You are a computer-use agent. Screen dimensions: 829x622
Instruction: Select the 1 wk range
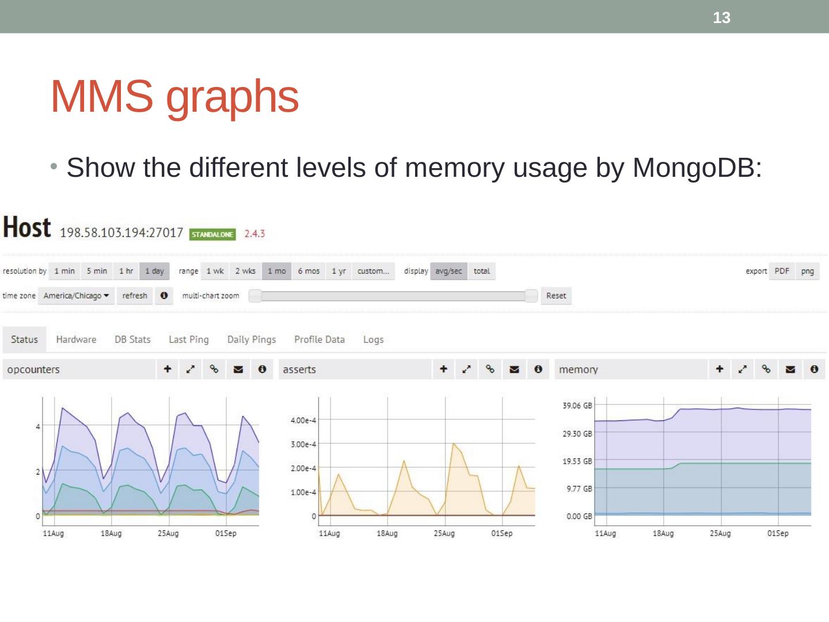(215, 271)
